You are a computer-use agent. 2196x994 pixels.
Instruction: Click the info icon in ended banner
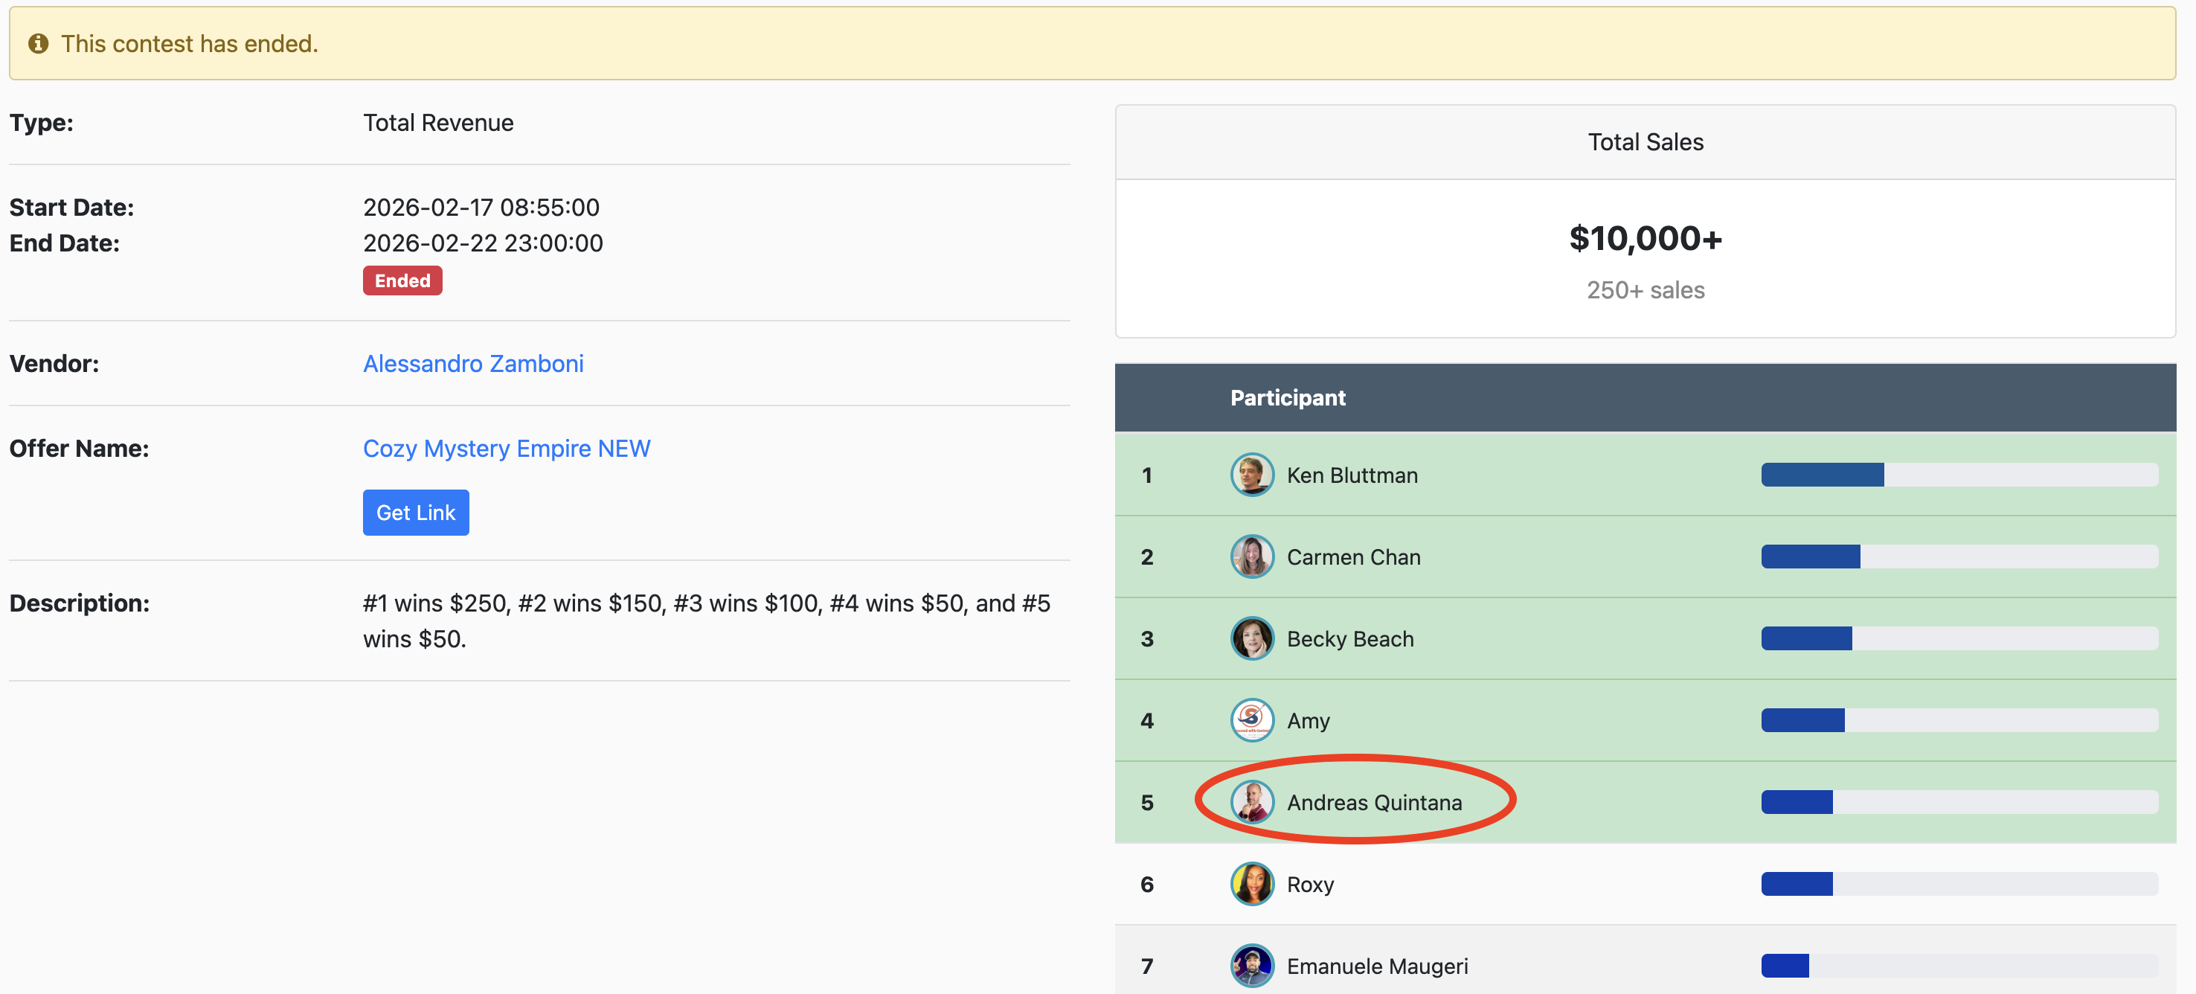pyautogui.click(x=39, y=43)
